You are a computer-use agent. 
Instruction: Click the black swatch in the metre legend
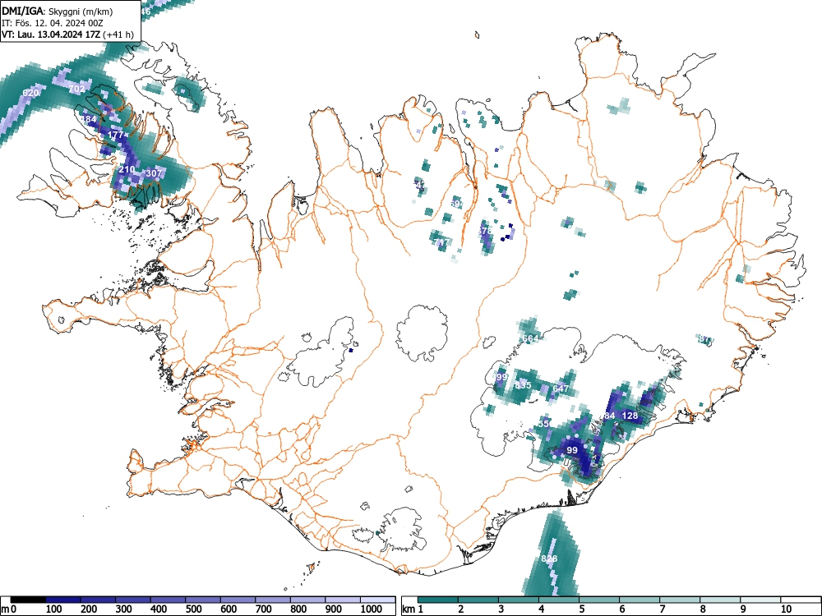(x=28, y=600)
